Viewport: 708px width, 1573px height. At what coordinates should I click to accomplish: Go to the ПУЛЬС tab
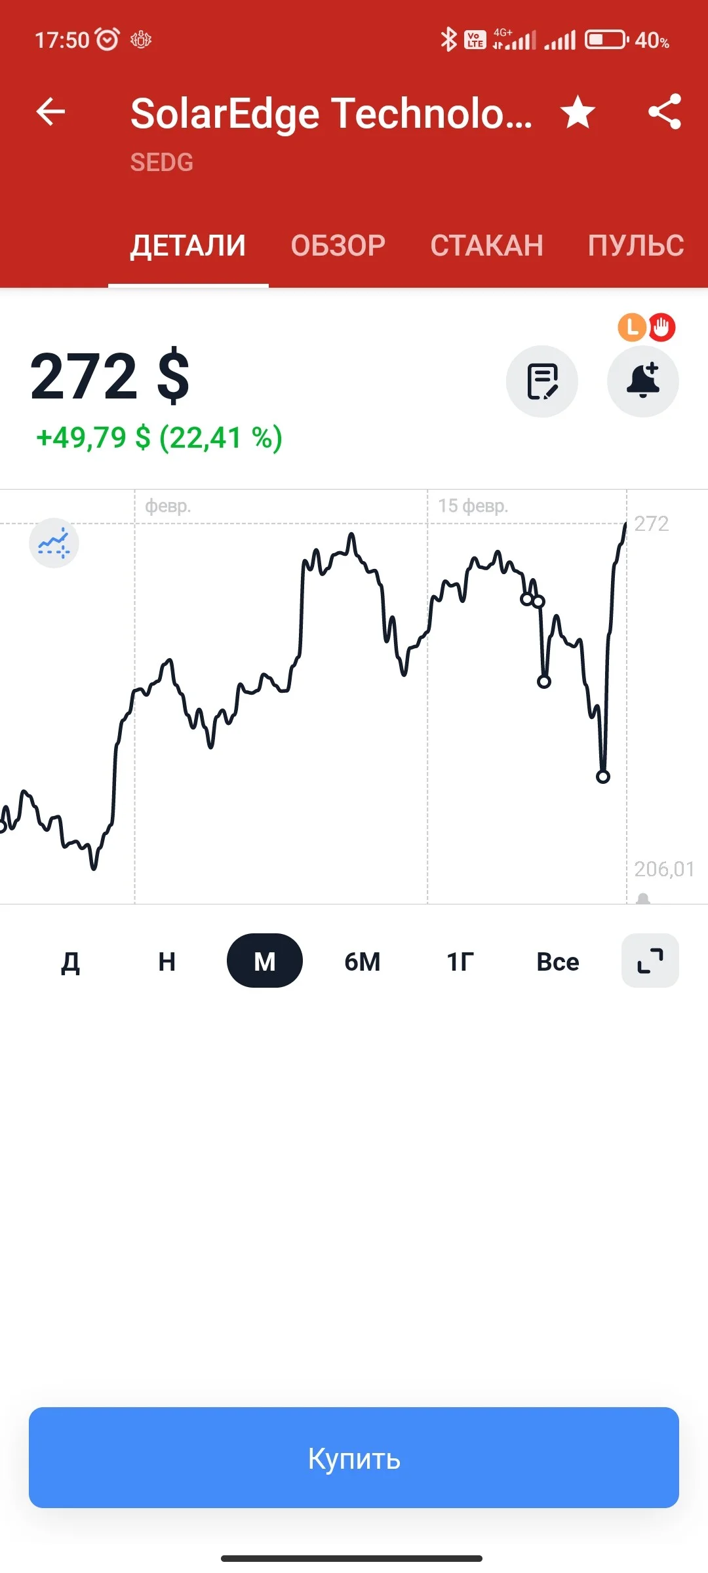point(636,246)
